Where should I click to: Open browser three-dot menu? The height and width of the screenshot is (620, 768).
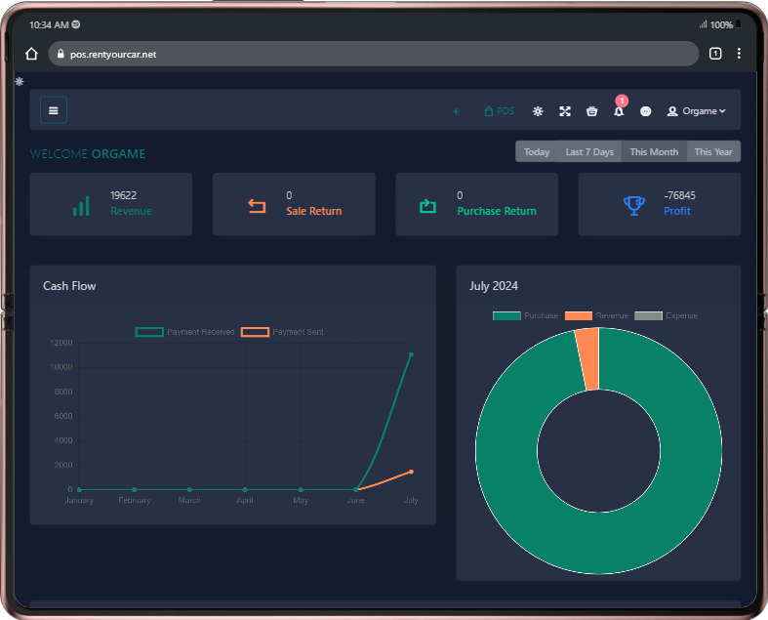pos(739,54)
